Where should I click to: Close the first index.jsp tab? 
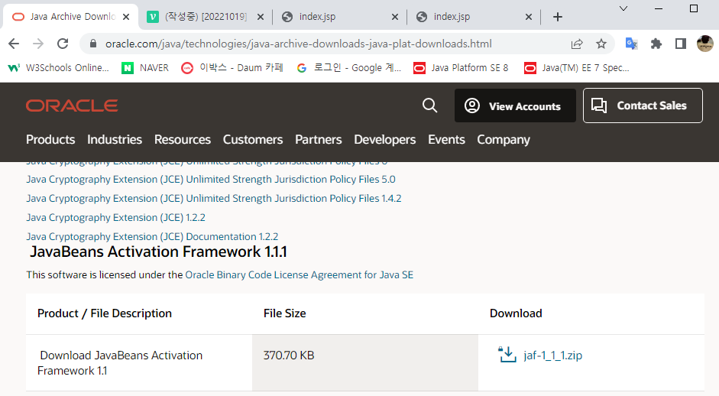pos(395,17)
